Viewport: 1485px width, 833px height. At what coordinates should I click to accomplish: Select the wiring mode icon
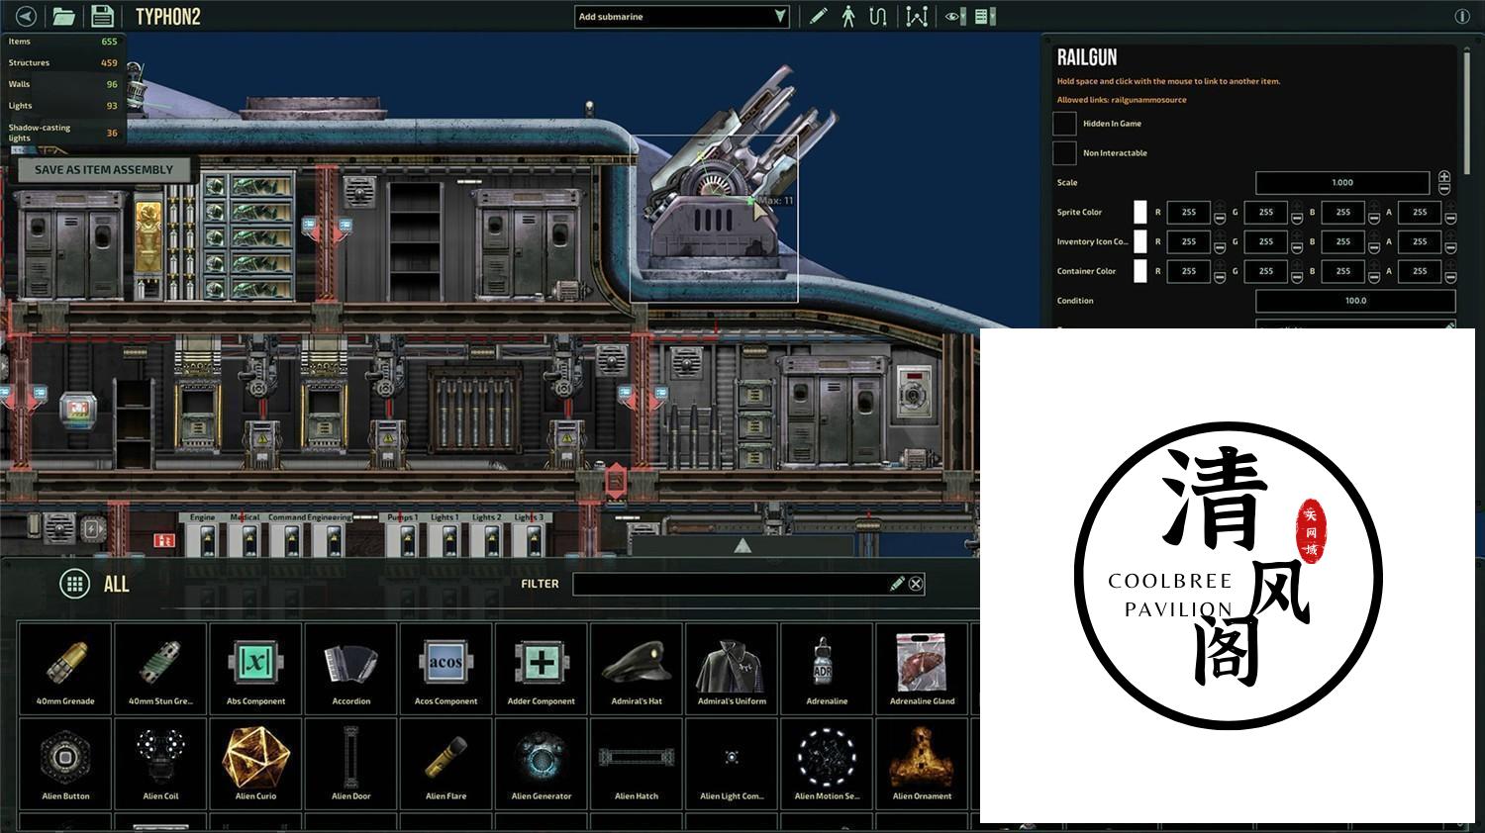[x=878, y=16]
